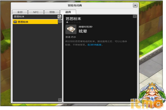Click the 冒险岛词典 window title
The image size is (166, 110).
[x=75, y=5]
